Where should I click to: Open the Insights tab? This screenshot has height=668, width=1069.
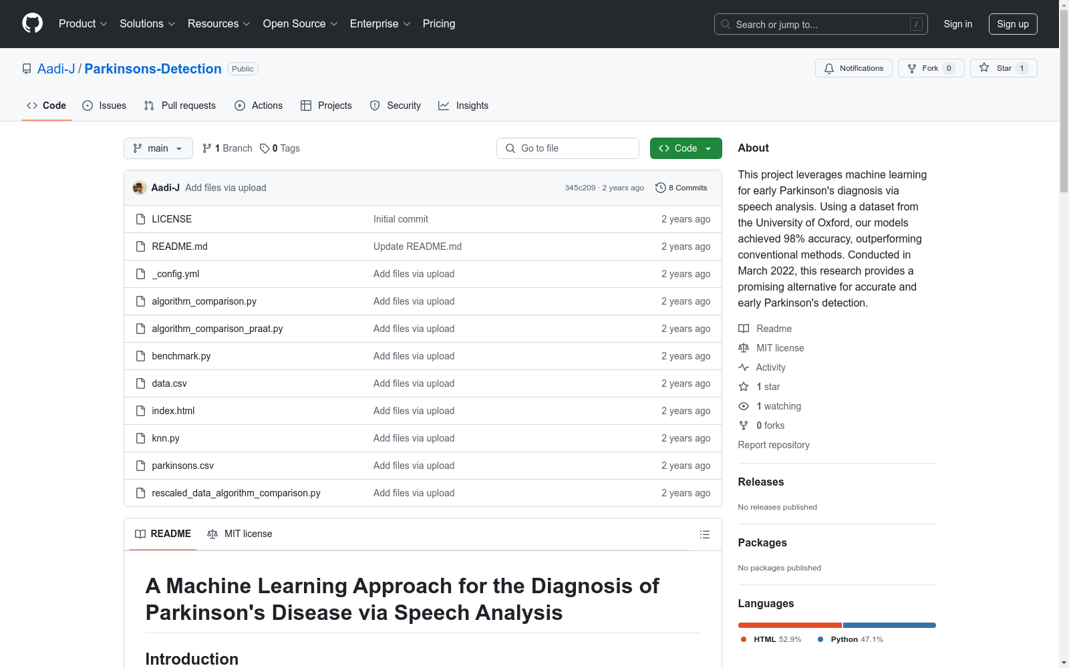[x=463, y=106]
